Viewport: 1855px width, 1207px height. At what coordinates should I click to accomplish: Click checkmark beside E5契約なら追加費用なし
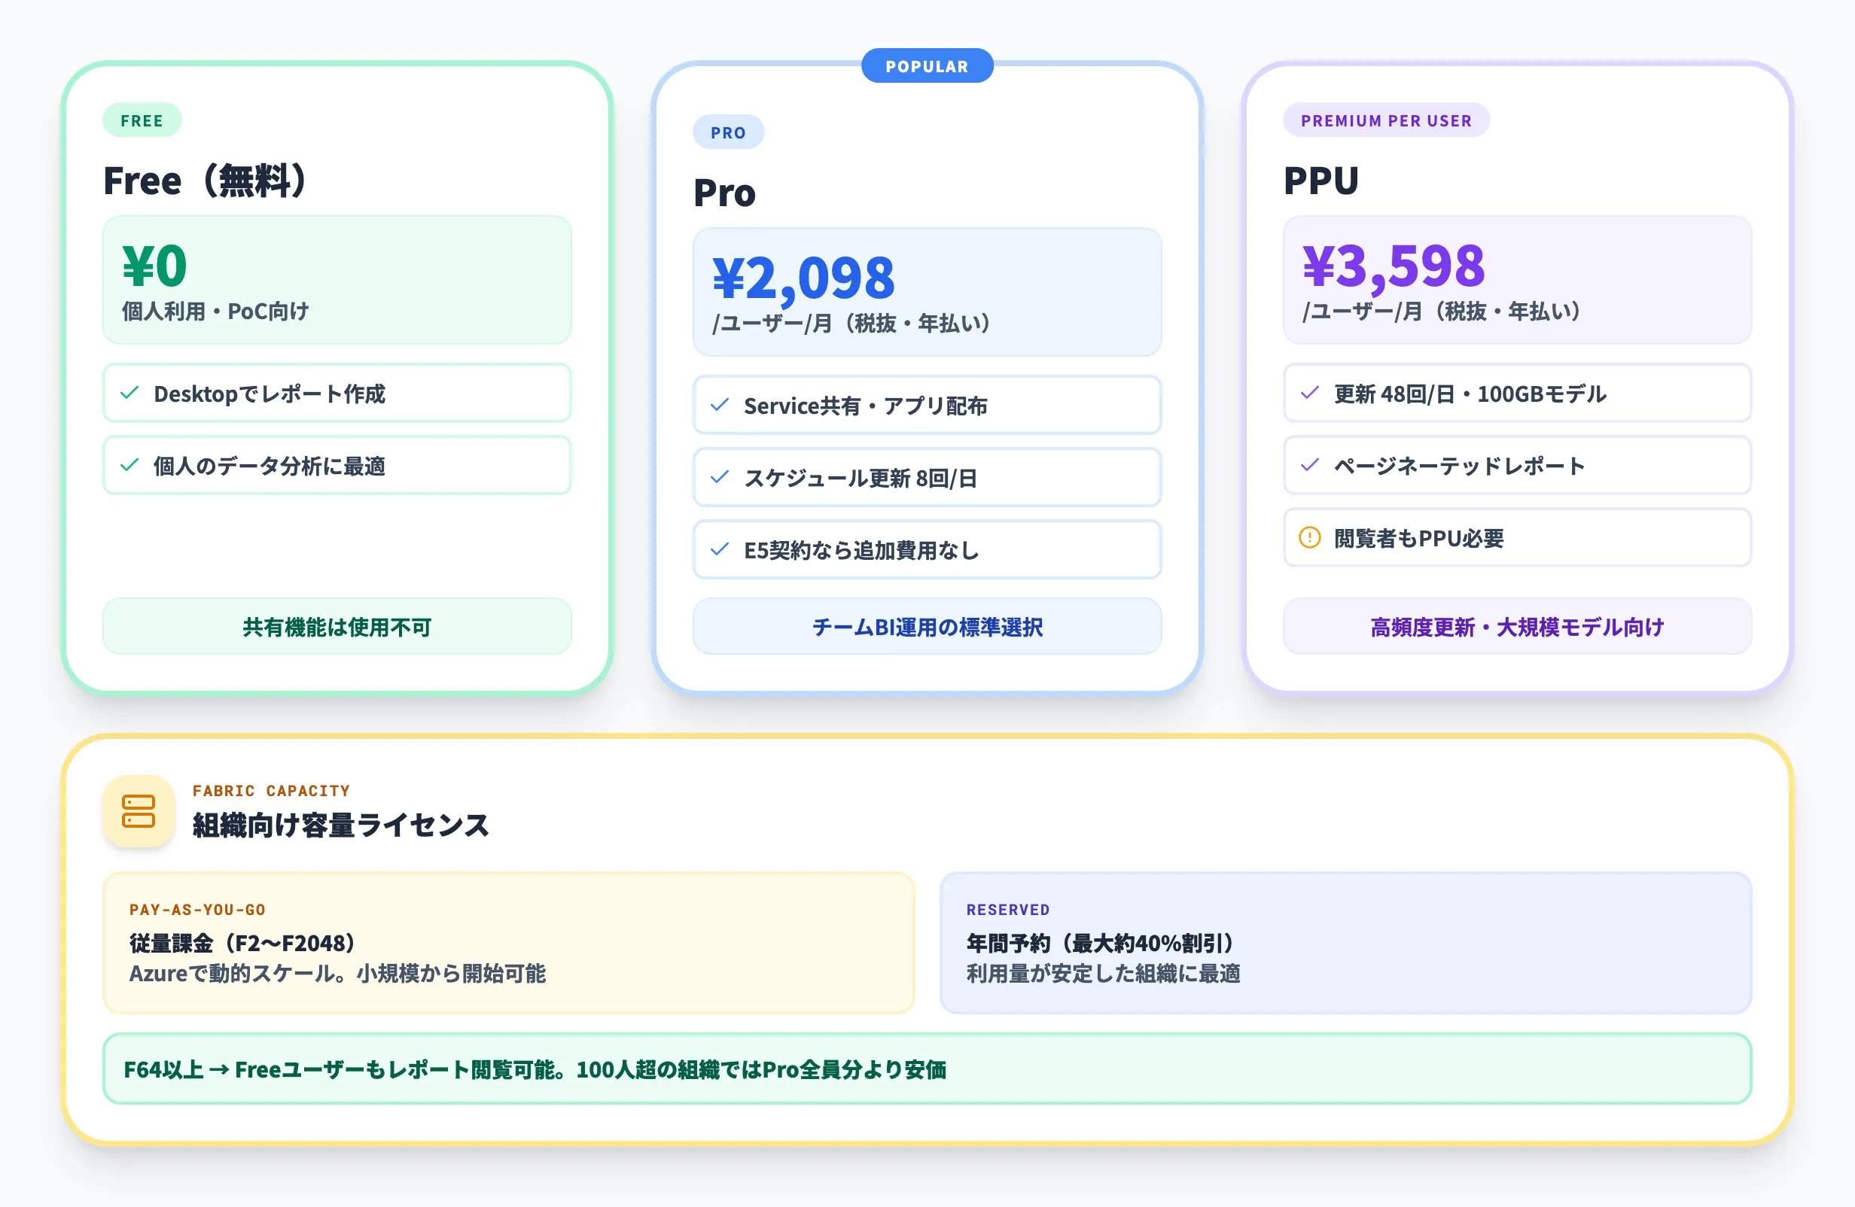point(720,549)
